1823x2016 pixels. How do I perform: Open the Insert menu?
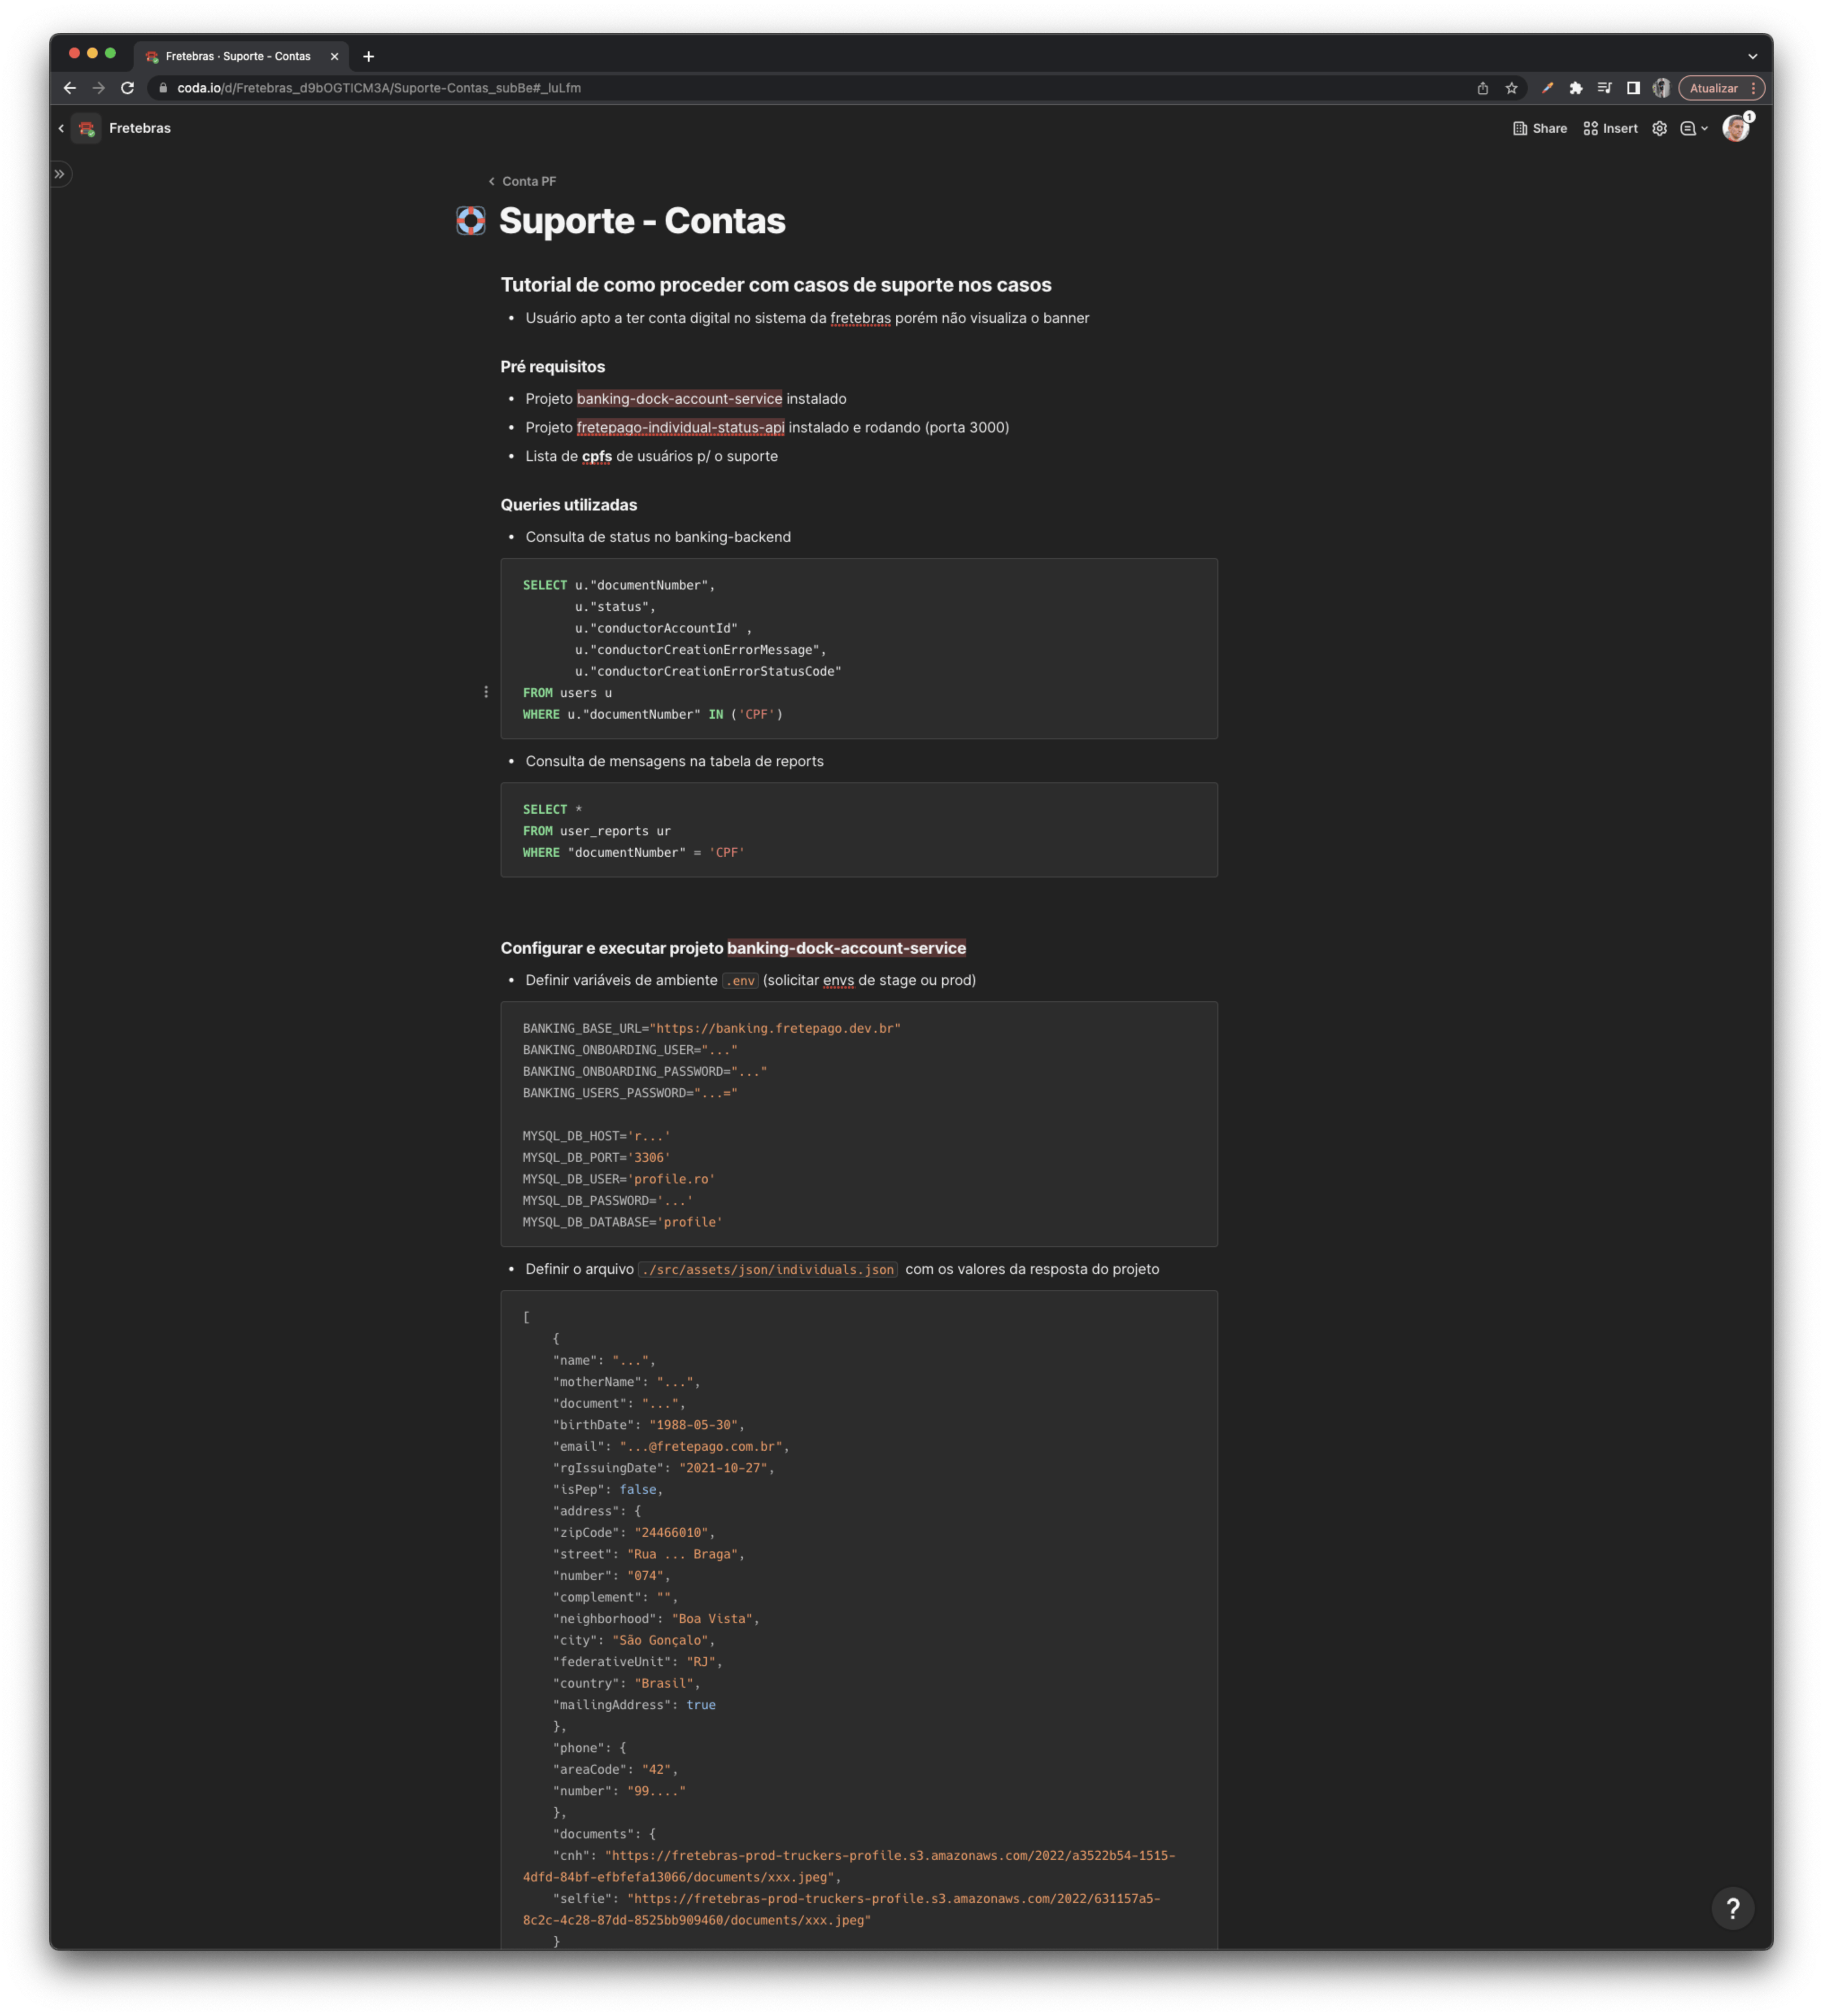(1610, 128)
